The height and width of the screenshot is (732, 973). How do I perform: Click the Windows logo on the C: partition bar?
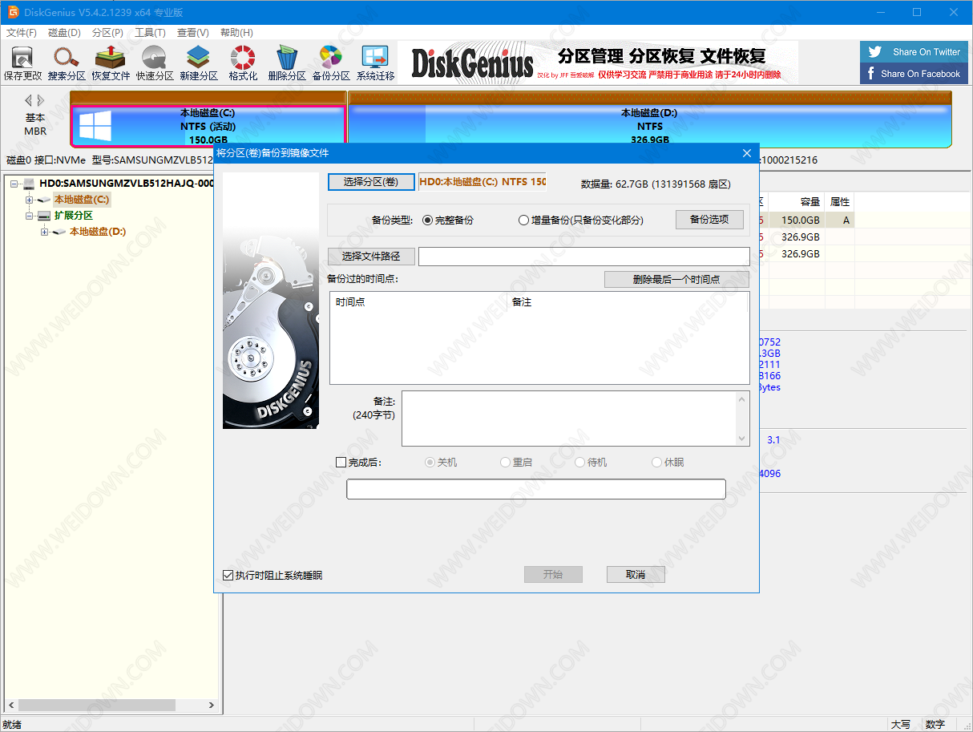pos(95,126)
